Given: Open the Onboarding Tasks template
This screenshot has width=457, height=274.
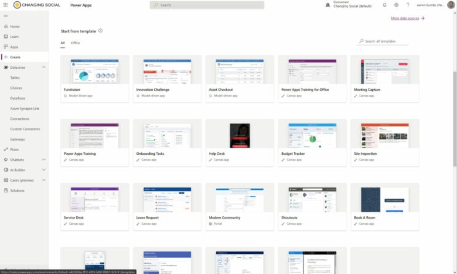Looking at the screenshot, I should 167,143.
